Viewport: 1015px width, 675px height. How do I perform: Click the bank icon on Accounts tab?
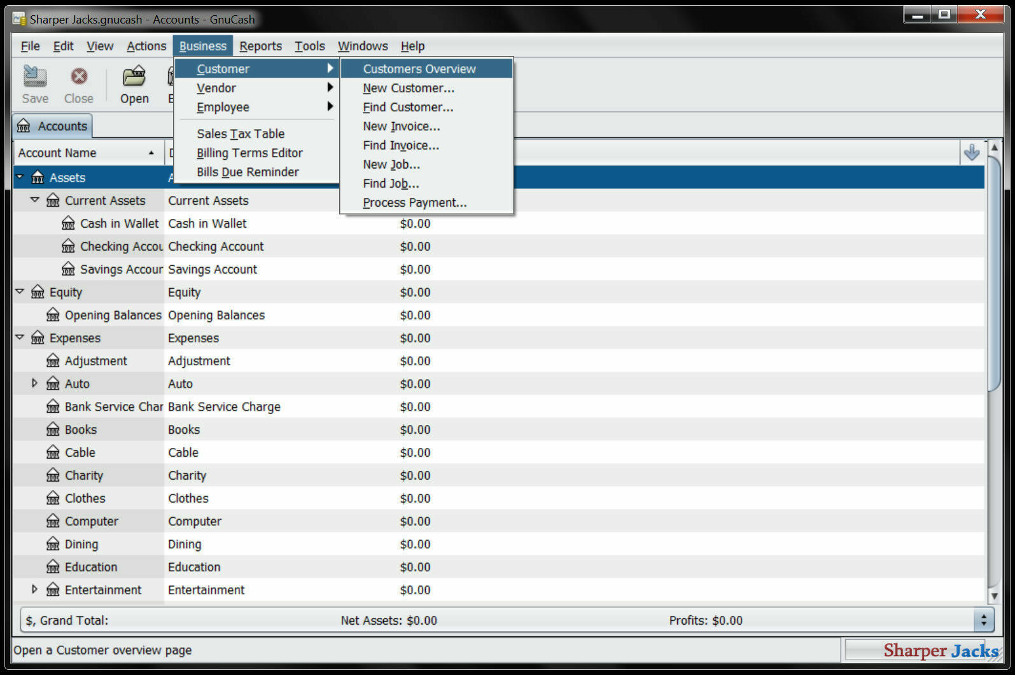(x=24, y=126)
